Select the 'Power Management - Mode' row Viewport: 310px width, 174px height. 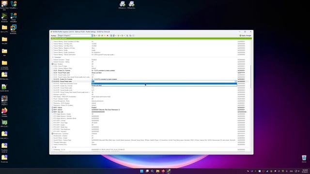pos(150,101)
